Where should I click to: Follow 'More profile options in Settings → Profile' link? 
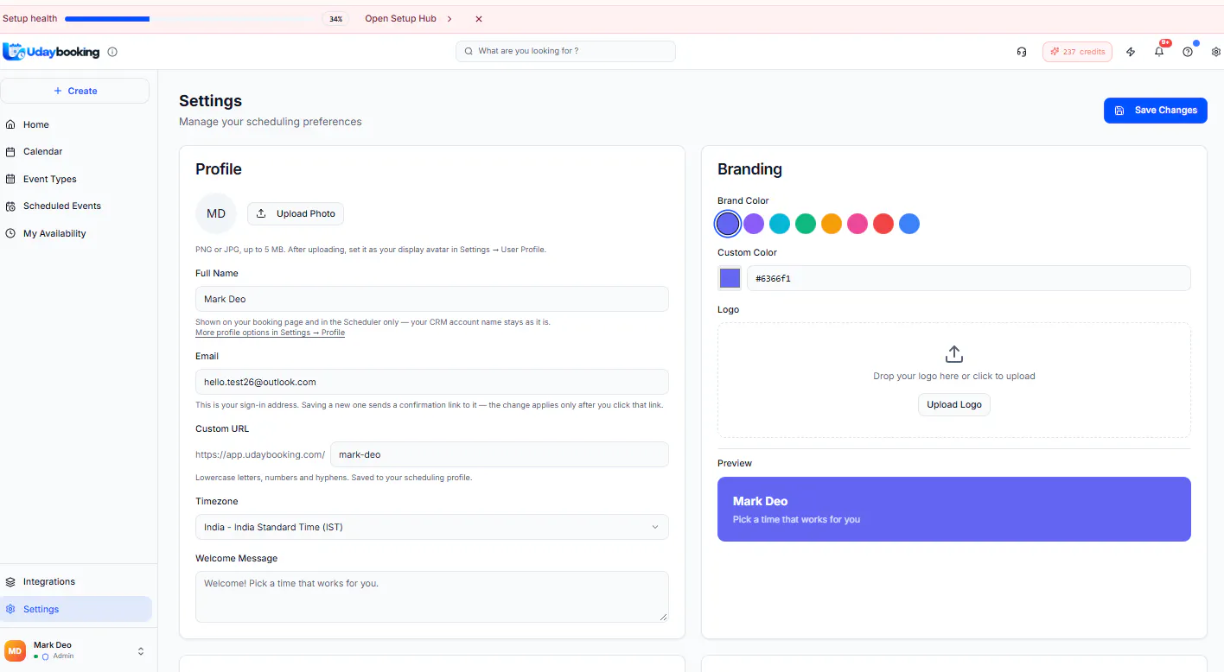point(270,333)
